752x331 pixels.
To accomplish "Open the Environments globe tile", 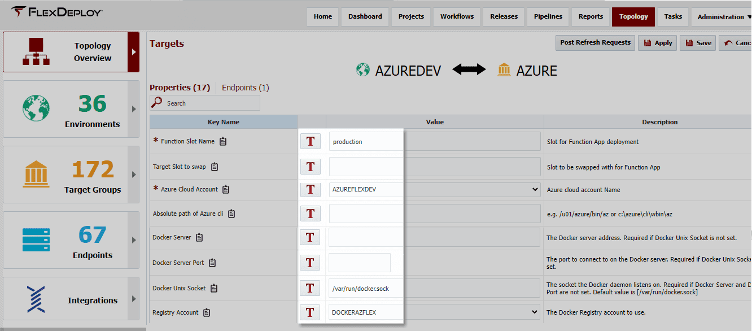I will pyautogui.click(x=71, y=108).
